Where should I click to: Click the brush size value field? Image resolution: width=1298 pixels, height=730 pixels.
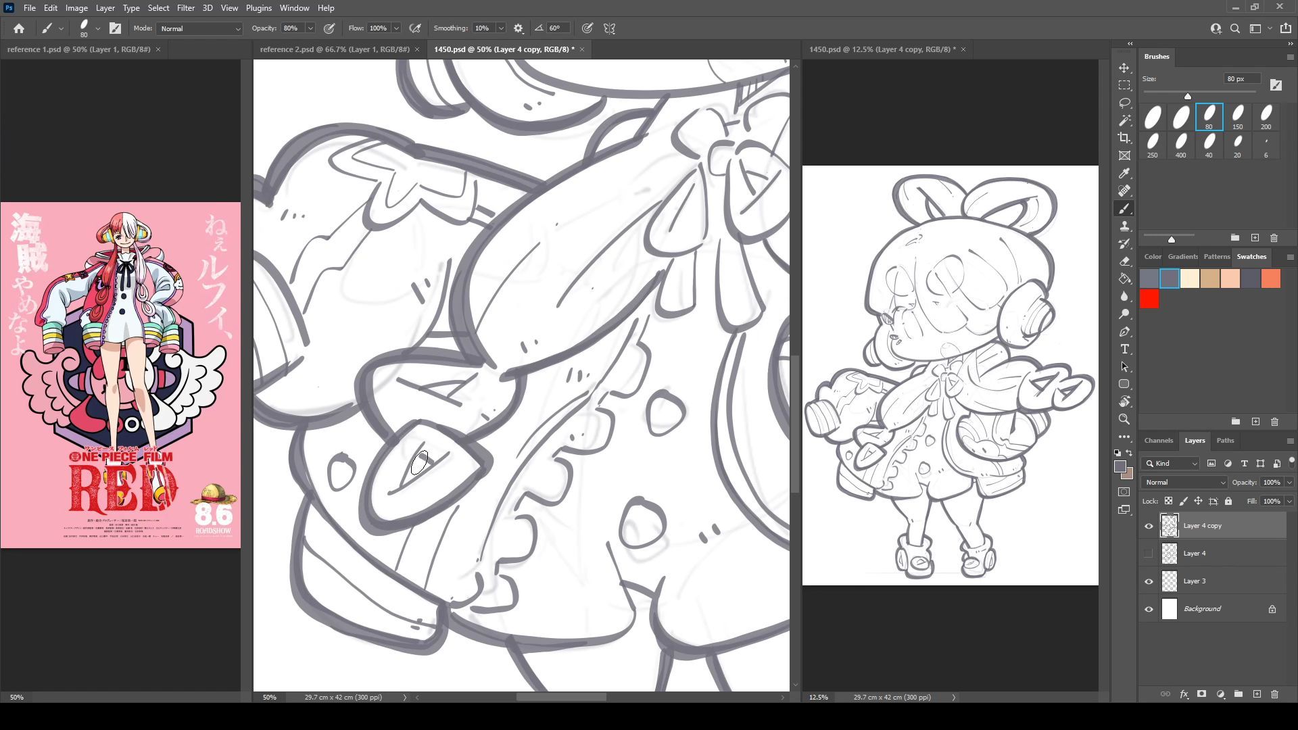[1243, 79]
